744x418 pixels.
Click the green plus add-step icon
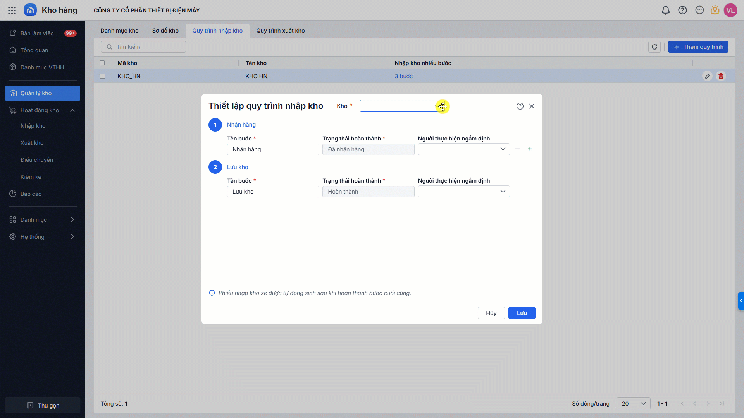click(x=530, y=149)
